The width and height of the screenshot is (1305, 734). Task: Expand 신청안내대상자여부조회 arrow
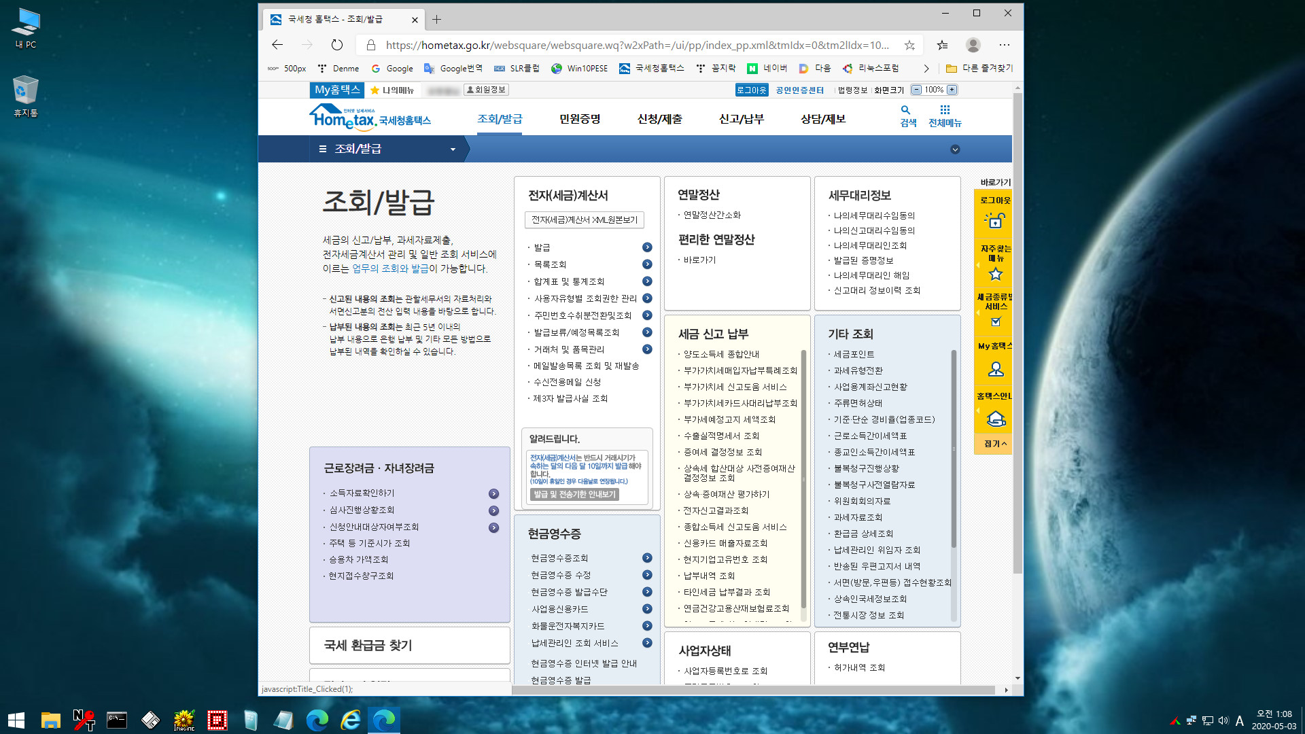tap(494, 528)
